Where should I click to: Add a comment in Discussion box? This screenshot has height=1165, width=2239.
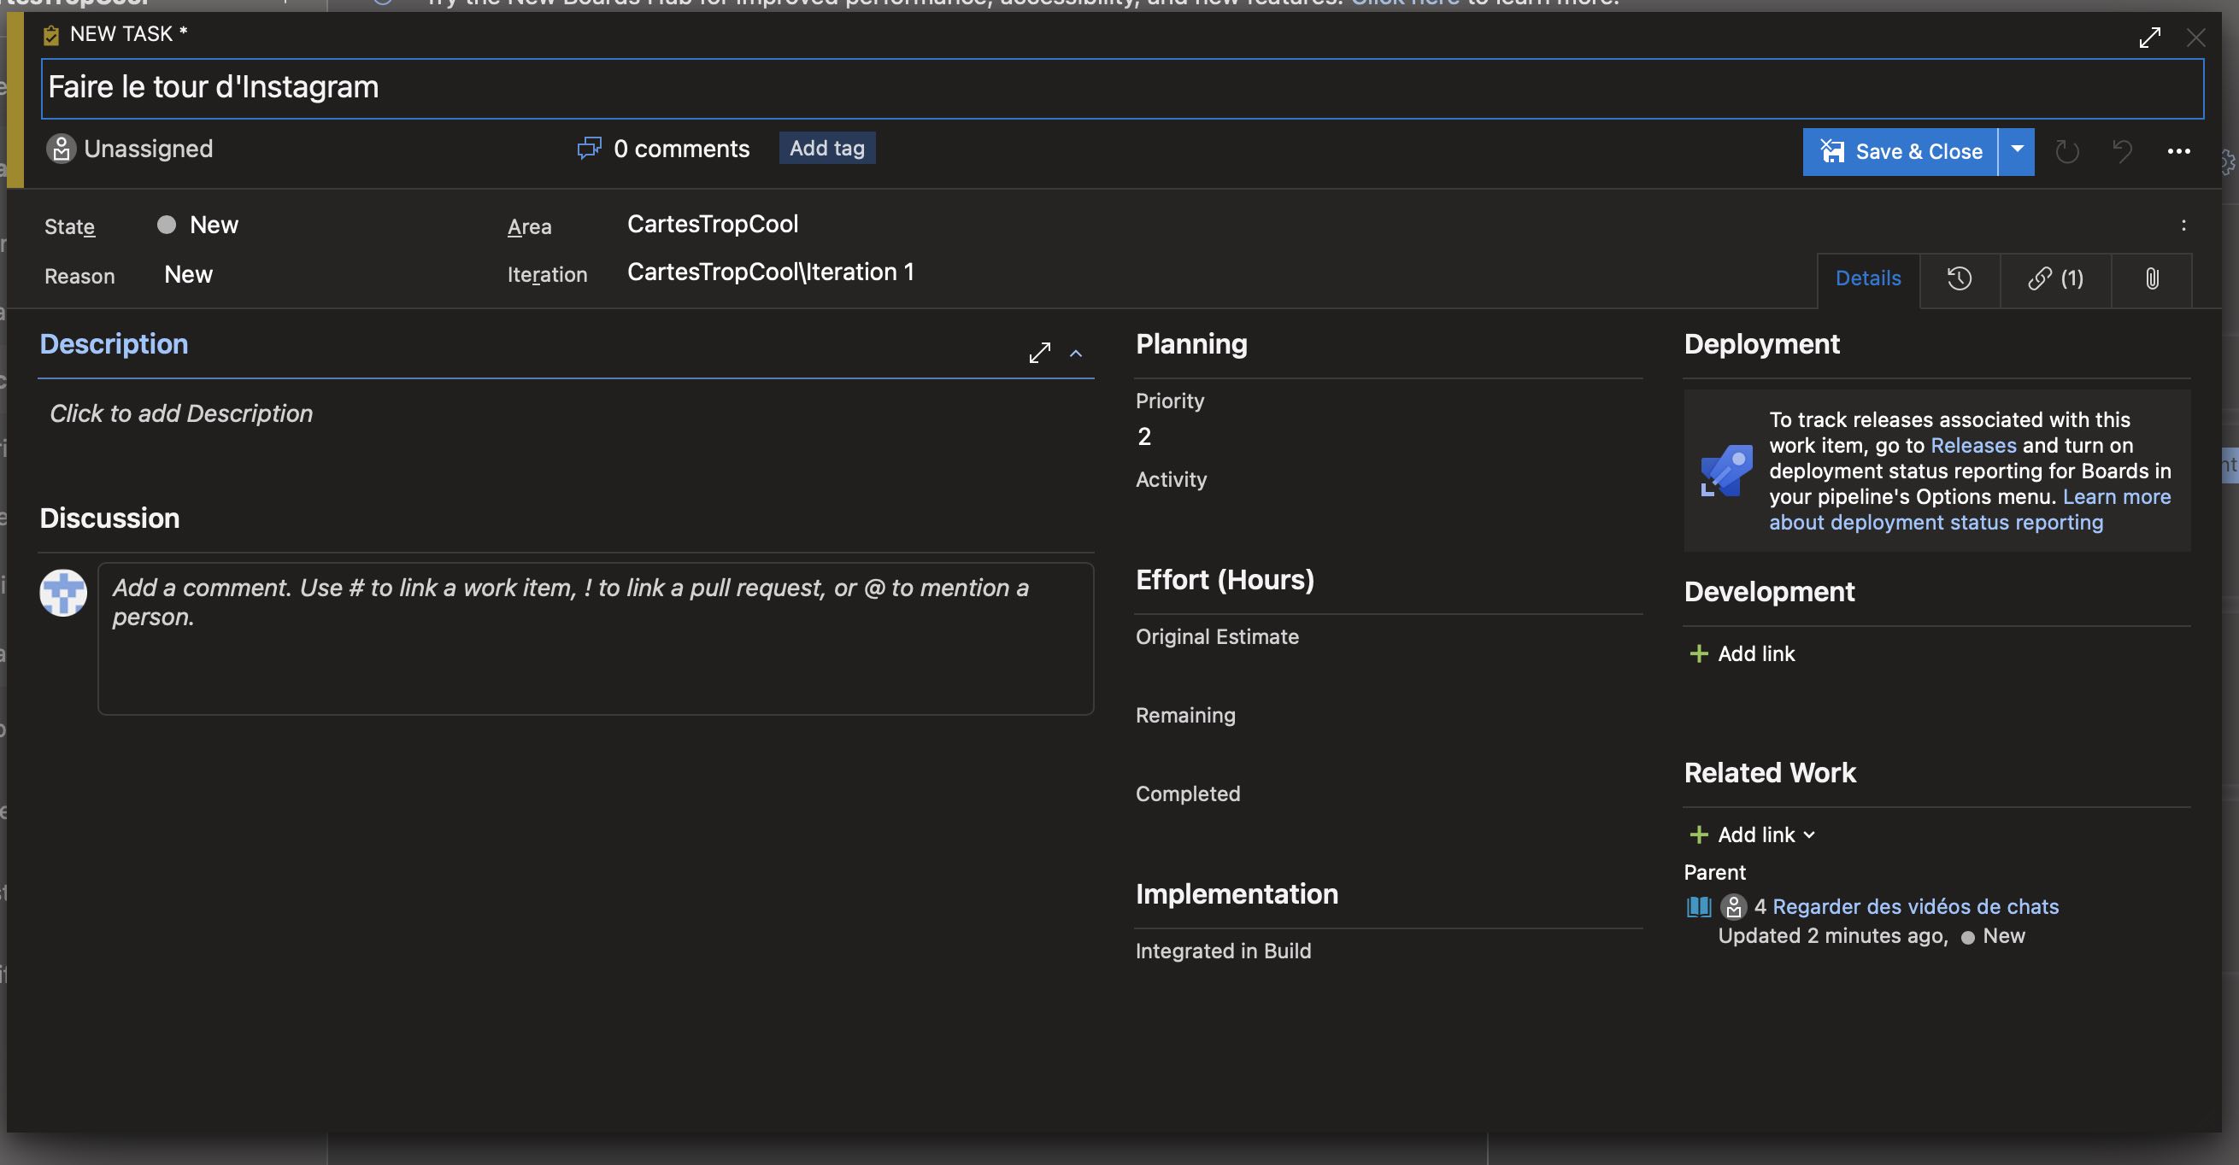(x=596, y=639)
